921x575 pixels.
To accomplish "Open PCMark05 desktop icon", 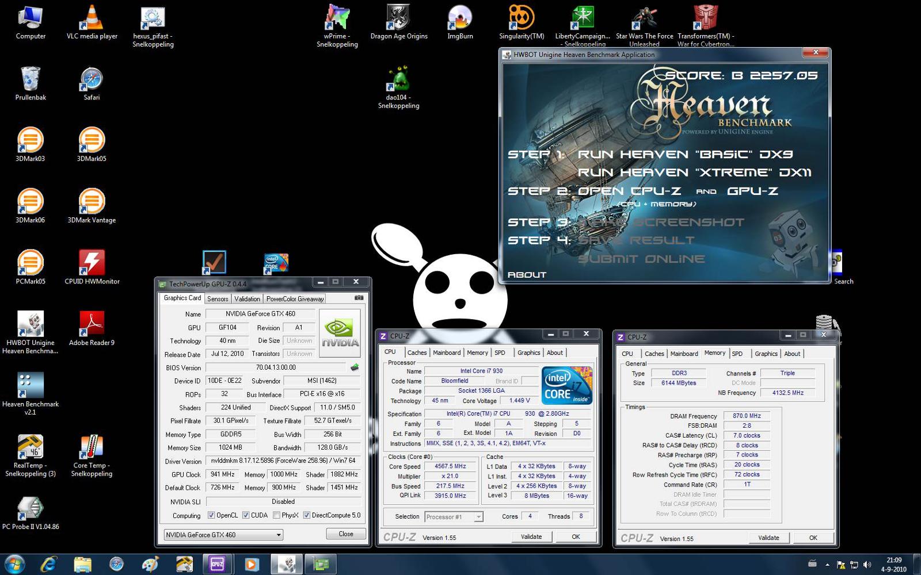I will click(x=31, y=267).
